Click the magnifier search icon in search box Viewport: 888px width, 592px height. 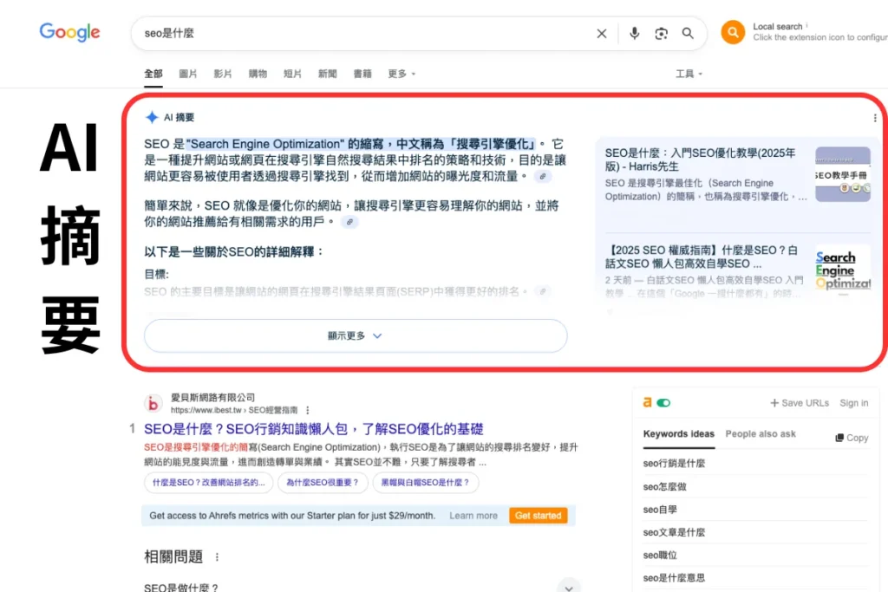pos(688,34)
